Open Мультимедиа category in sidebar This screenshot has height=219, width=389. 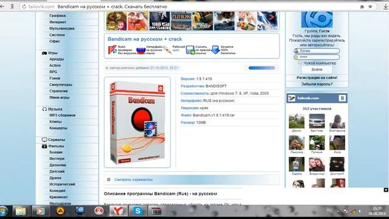[62, 29]
